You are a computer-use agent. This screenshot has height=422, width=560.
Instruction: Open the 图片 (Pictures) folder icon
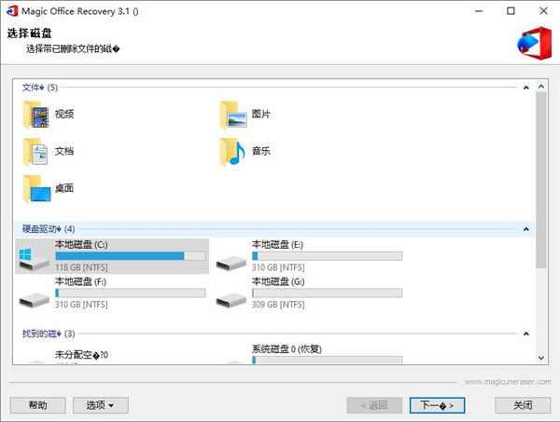click(x=233, y=115)
